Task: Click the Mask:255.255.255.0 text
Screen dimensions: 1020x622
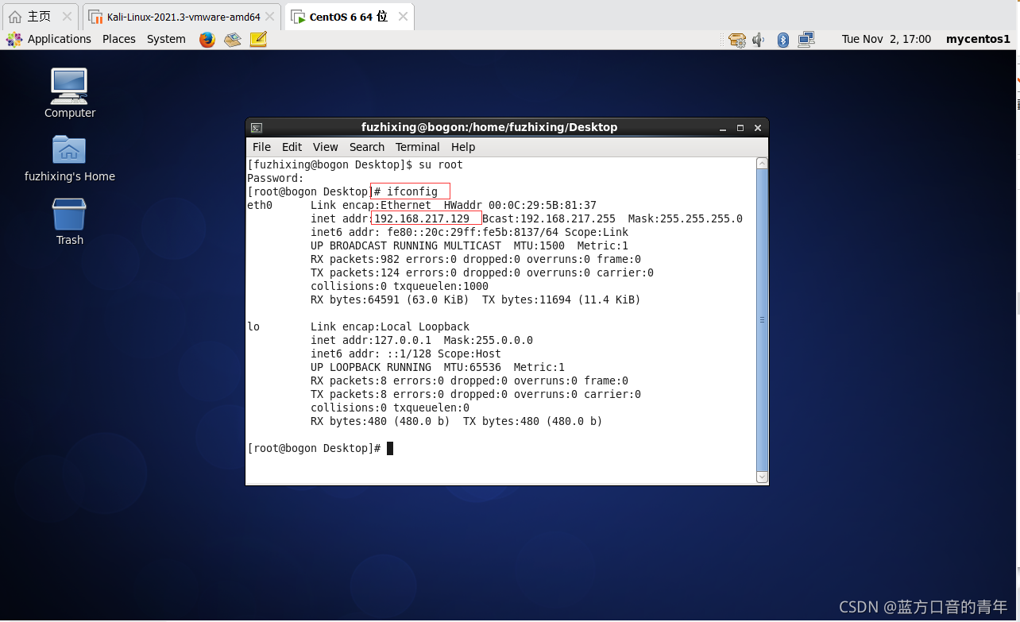Action: pyautogui.click(x=685, y=218)
